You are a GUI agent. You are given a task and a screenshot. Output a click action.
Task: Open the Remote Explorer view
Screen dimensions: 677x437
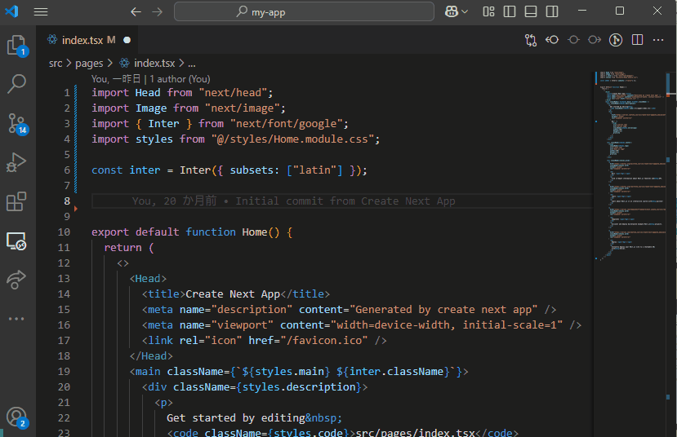[16, 241]
